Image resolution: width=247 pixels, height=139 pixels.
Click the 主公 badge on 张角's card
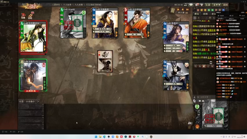click(44, 65)
